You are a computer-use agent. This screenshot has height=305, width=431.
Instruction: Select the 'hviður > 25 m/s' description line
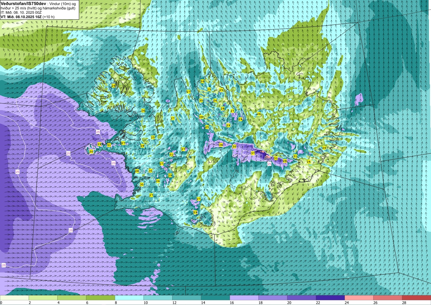click(x=38, y=8)
